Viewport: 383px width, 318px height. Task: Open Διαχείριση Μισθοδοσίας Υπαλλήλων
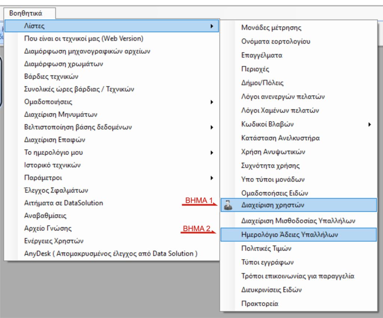pos(298,221)
